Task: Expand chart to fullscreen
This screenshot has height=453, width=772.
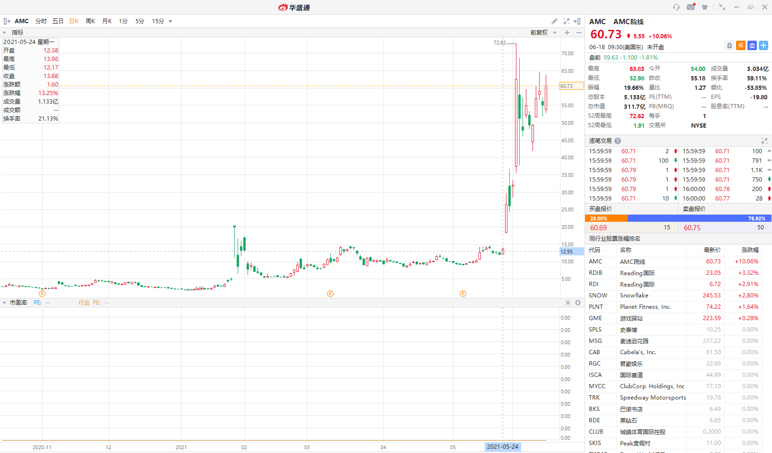Action: pos(567,21)
